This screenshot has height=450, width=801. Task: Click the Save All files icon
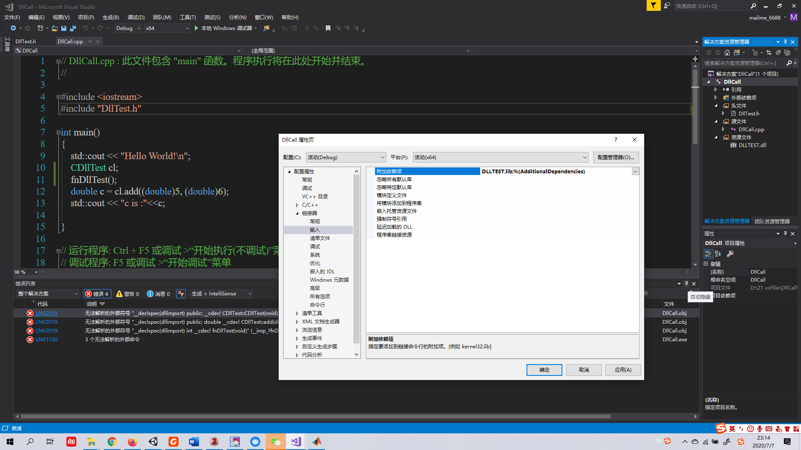tap(73, 28)
